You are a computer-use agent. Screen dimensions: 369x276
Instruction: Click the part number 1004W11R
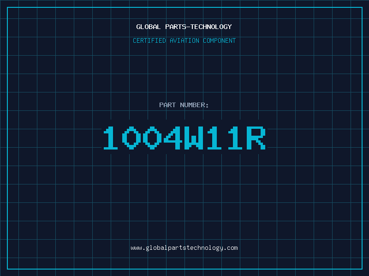click(x=184, y=138)
